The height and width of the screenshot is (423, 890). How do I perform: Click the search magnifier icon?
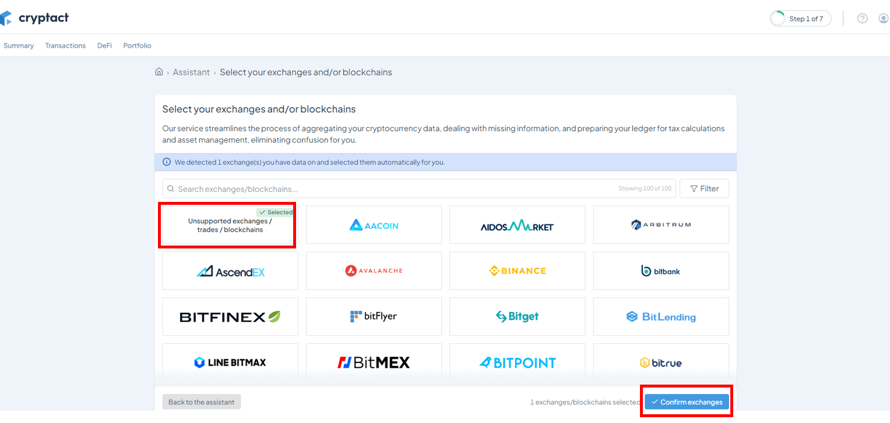pyautogui.click(x=171, y=189)
